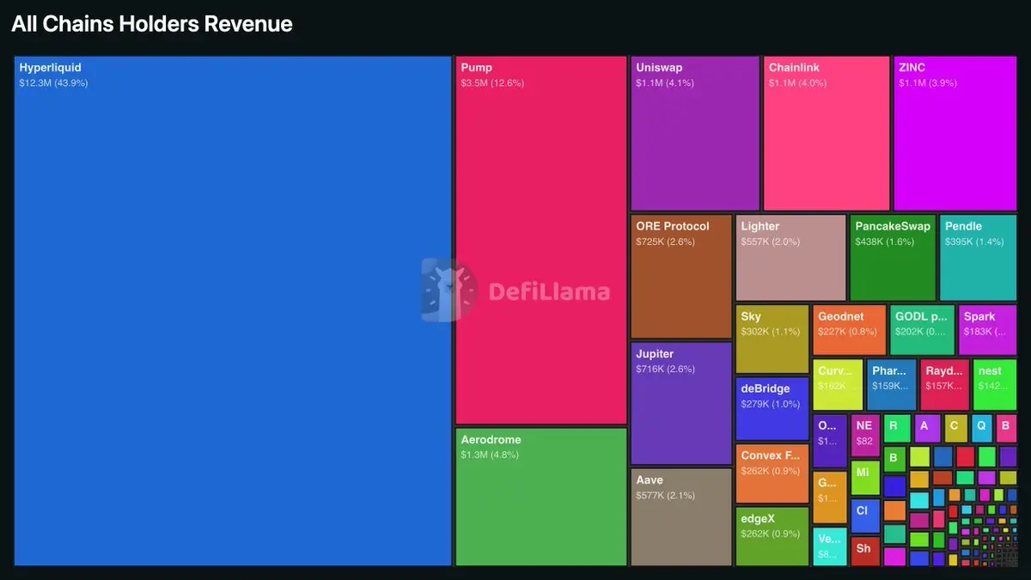
Task: Click the orange Geodnet tile
Action: 850,330
